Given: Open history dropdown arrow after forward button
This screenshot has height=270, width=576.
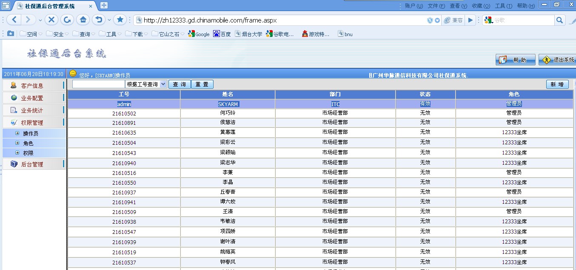Looking at the screenshot, I should click(40, 20).
